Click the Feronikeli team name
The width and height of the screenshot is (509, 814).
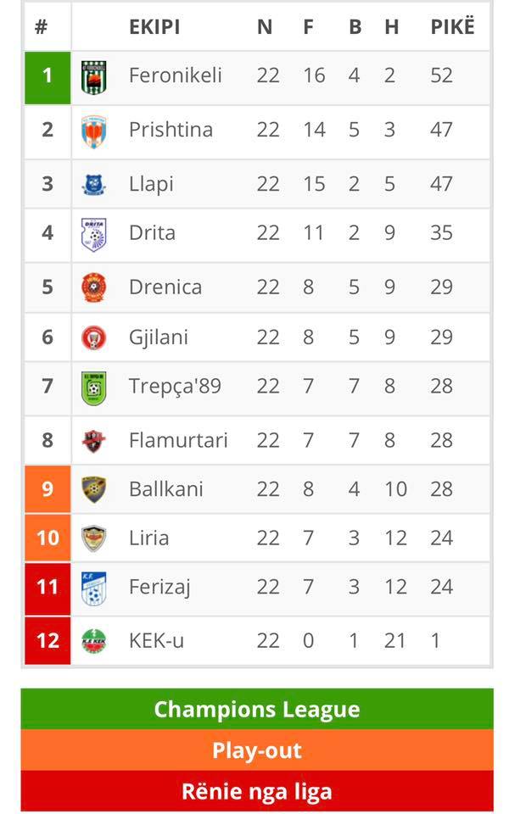[175, 75]
